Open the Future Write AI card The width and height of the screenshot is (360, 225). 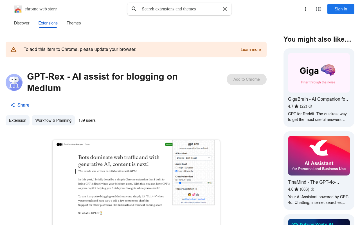(319, 220)
